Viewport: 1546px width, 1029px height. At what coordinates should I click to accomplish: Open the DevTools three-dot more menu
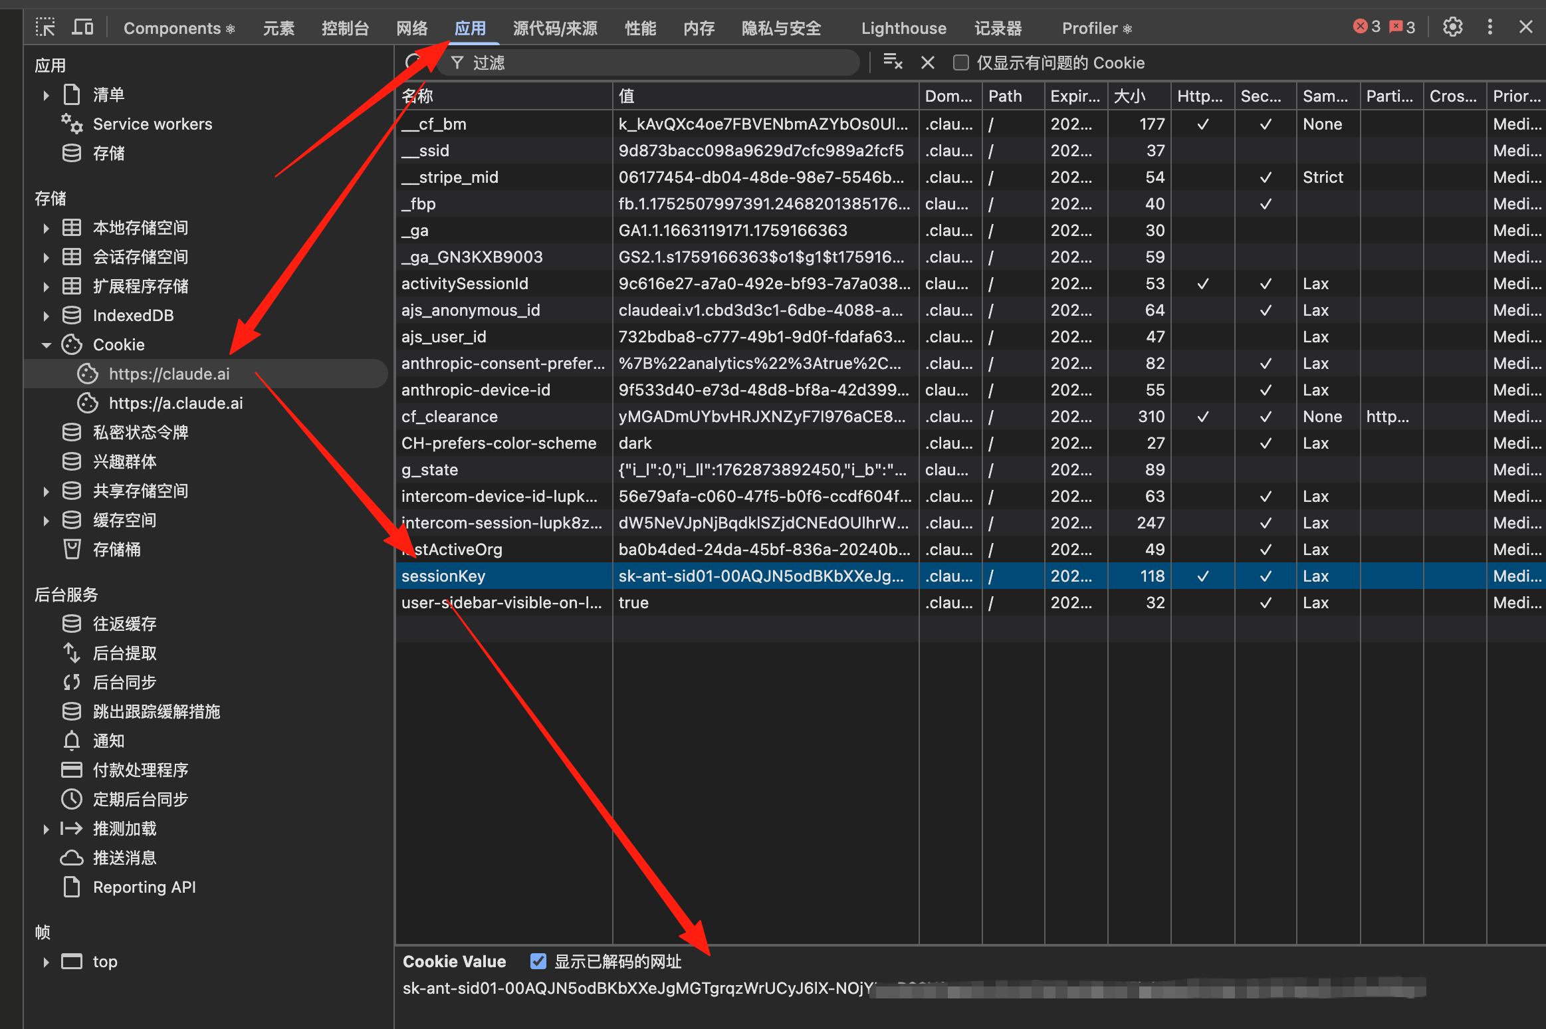(x=1490, y=27)
